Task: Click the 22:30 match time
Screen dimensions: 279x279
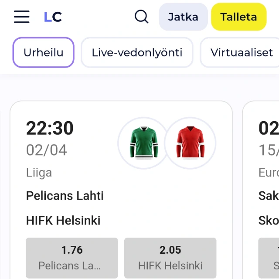Action: tap(50, 128)
